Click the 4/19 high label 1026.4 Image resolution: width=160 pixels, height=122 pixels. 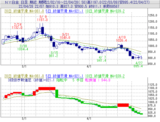click(x=122, y=40)
